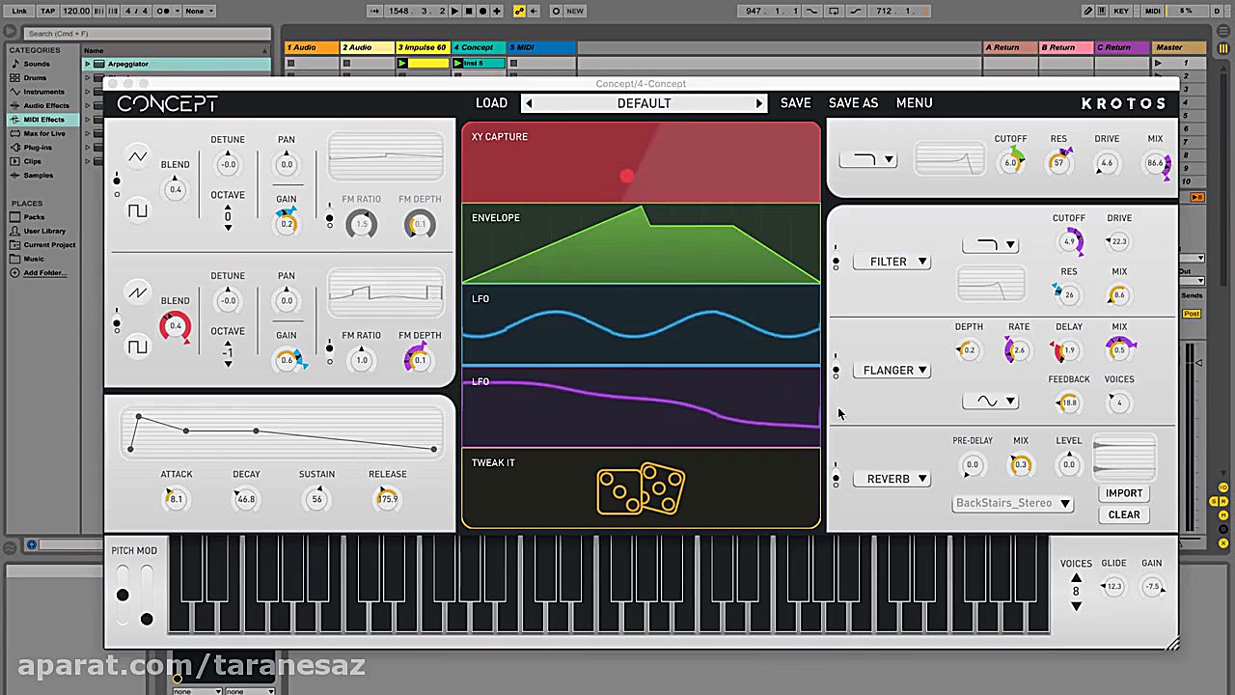1235x695 pixels.
Task: Open the quantization None dropdown
Action: click(x=200, y=11)
